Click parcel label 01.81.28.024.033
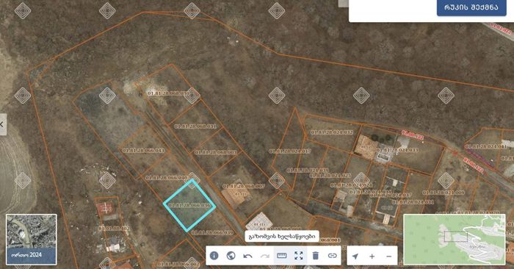Image resolution: width=514 pixels, height=269 pixels. (397, 150)
